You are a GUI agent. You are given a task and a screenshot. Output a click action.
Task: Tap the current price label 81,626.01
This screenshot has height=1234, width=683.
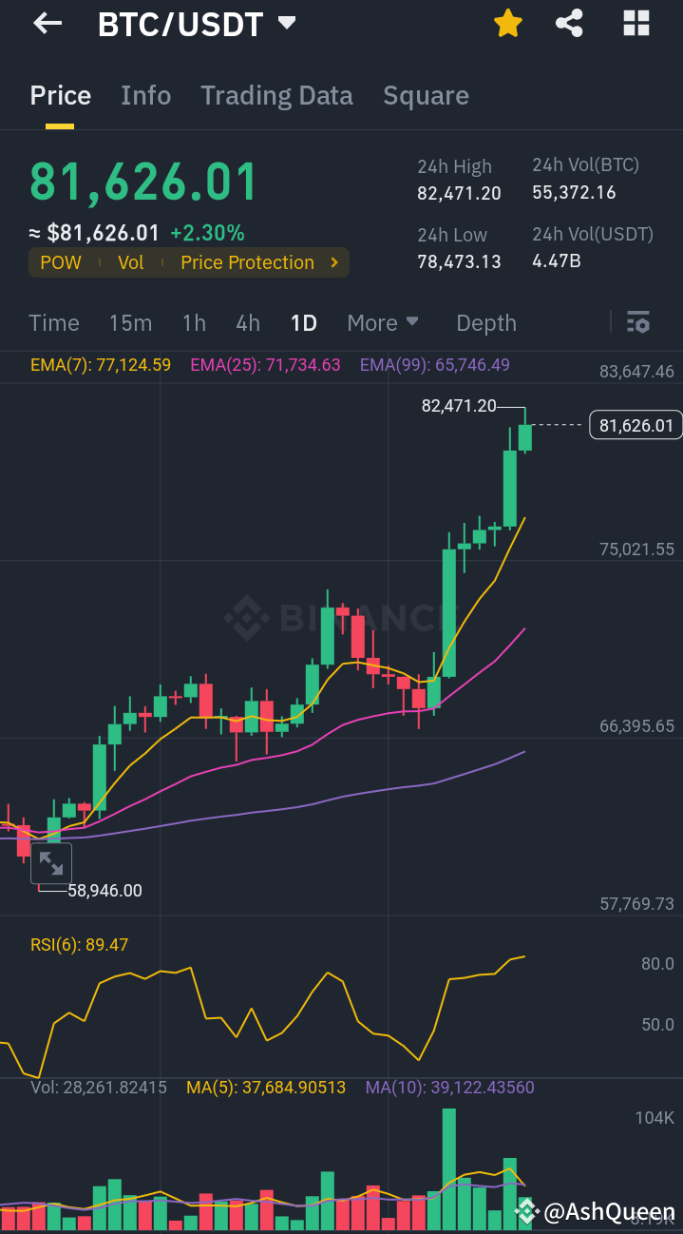pyautogui.click(x=635, y=425)
